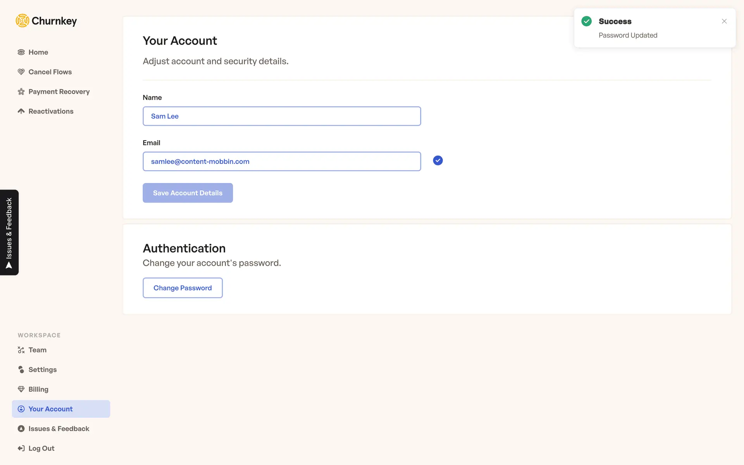This screenshot has width=744, height=465.
Task: Click the verified email checkmark badge
Action: tap(438, 161)
